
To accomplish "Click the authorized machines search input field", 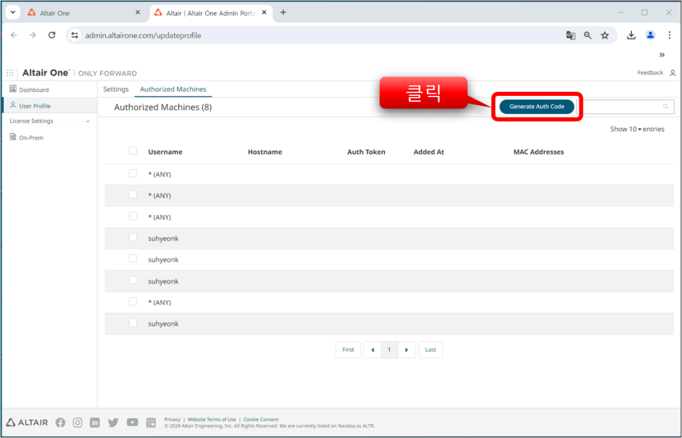I will click(625, 107).
